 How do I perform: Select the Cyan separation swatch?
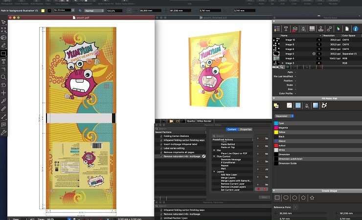coord(276,123)
